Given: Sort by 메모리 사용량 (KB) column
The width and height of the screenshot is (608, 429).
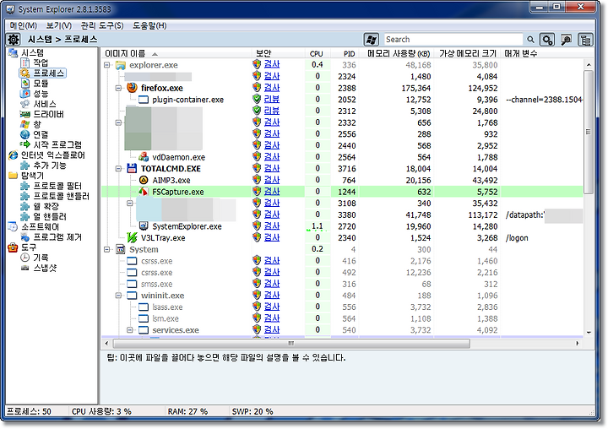Looking at the screenshot, I should click(x=398, y=53).
